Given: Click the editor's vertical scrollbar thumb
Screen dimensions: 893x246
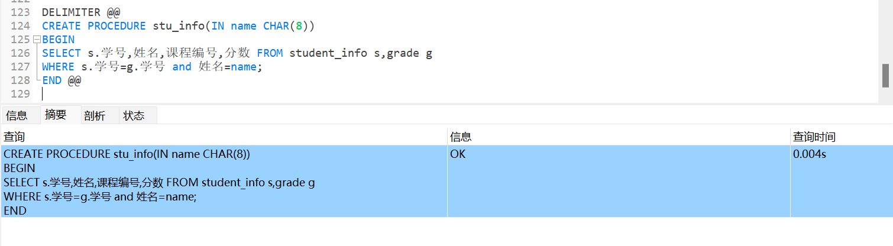Looking at the screenshot, I should tap(885, 75).
